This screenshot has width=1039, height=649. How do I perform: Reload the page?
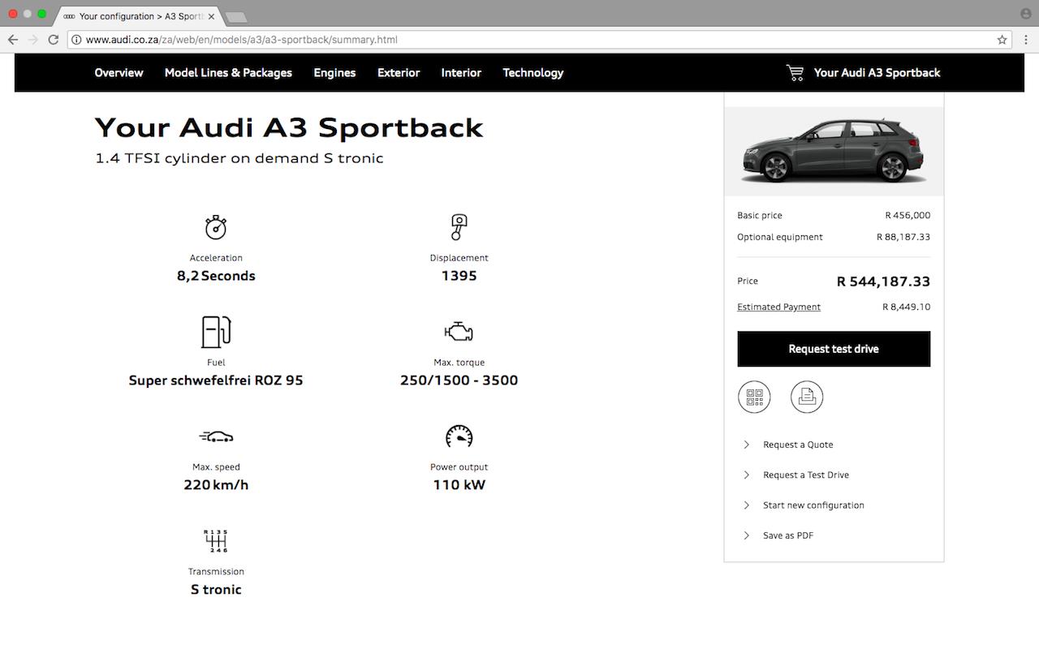54,39
